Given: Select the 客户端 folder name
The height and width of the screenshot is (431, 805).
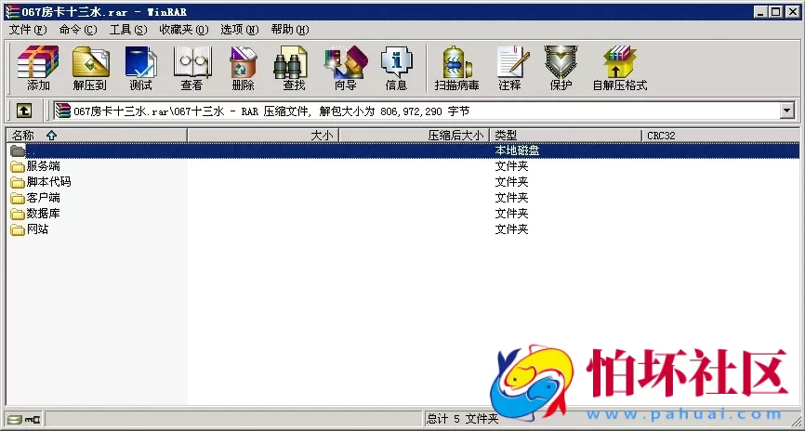Looking at the screenshot, I should click(43, 198).
